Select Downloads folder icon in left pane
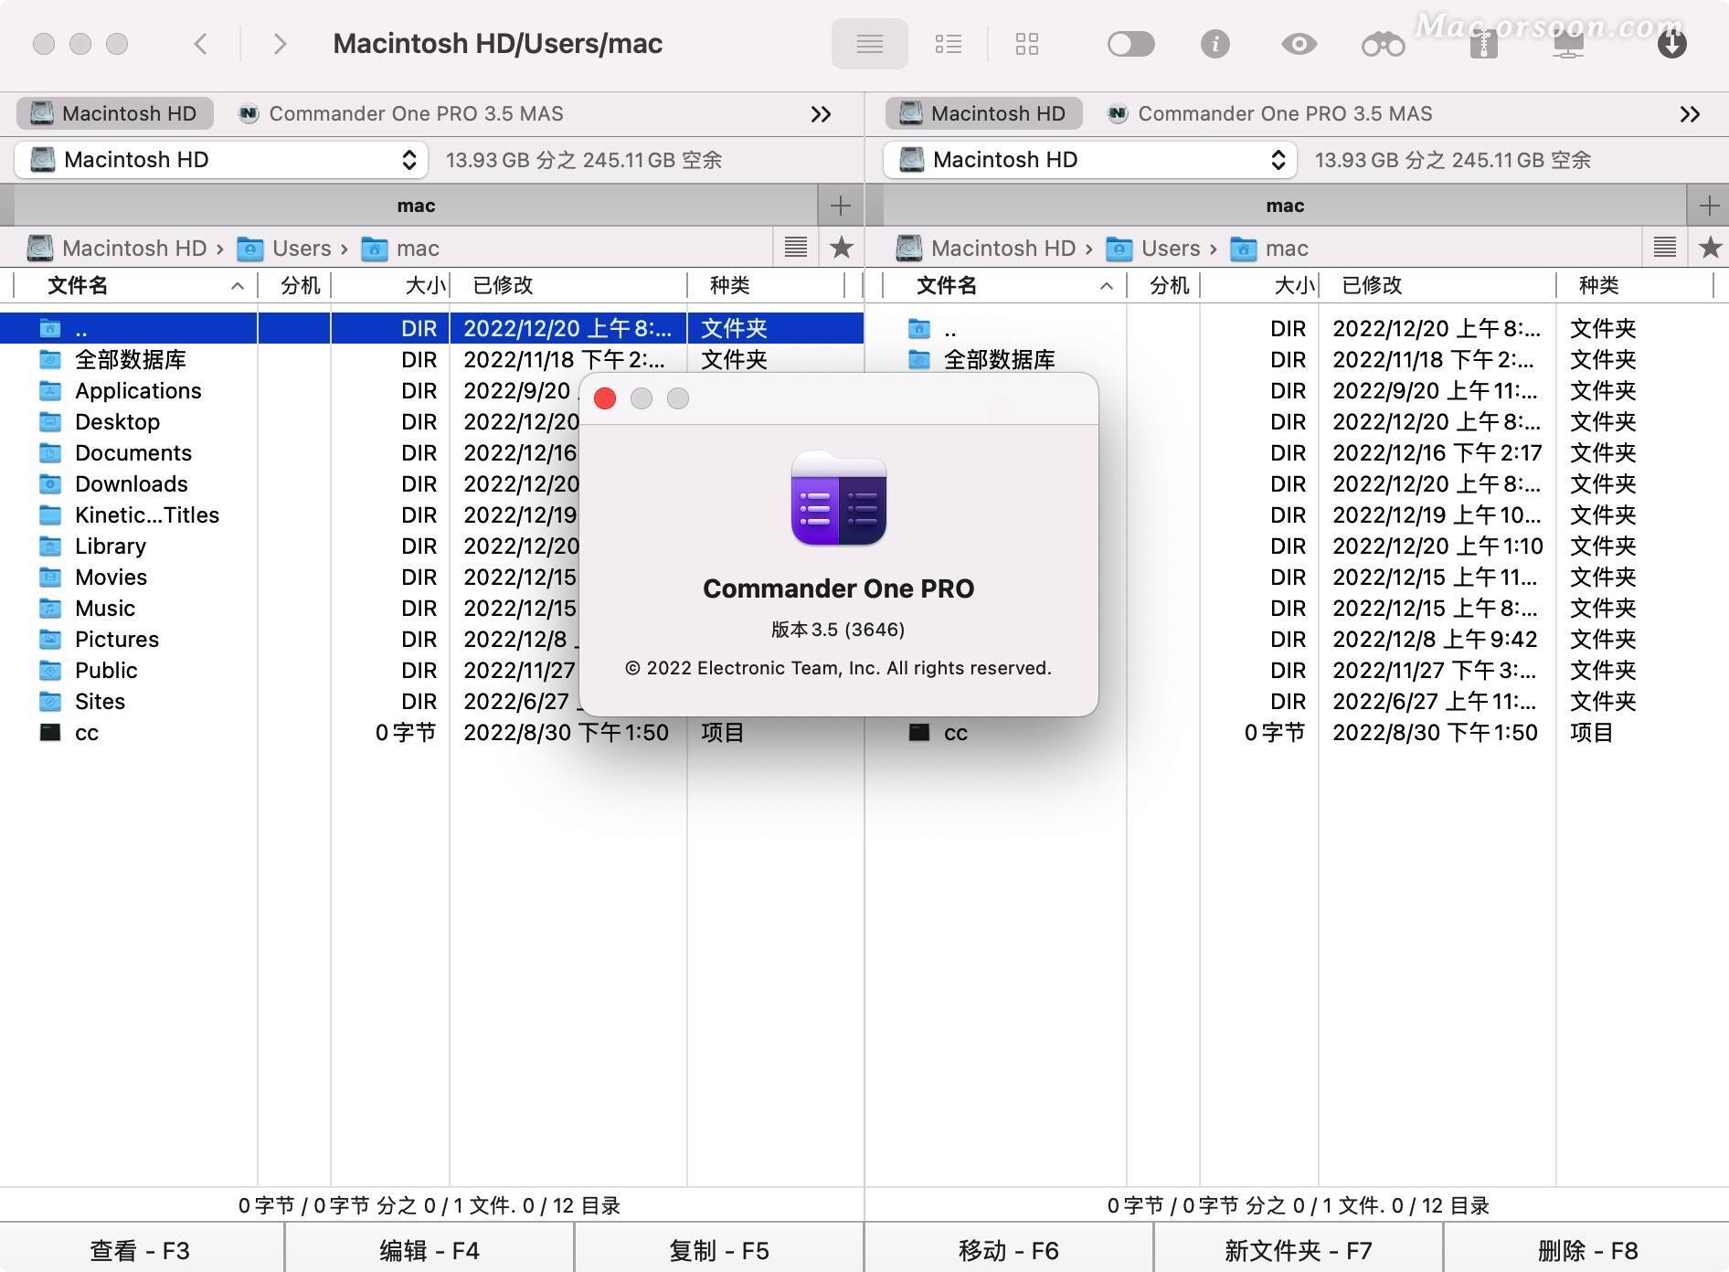1729x1272 pixels. tap(50, 484)
